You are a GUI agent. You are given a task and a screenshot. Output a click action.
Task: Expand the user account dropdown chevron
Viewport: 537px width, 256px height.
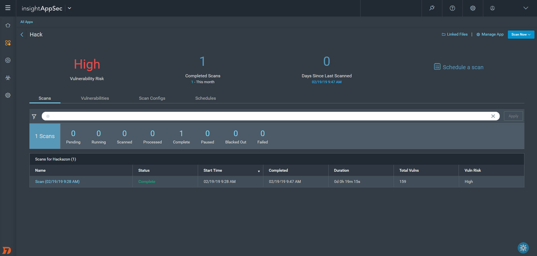click(526, 8)
